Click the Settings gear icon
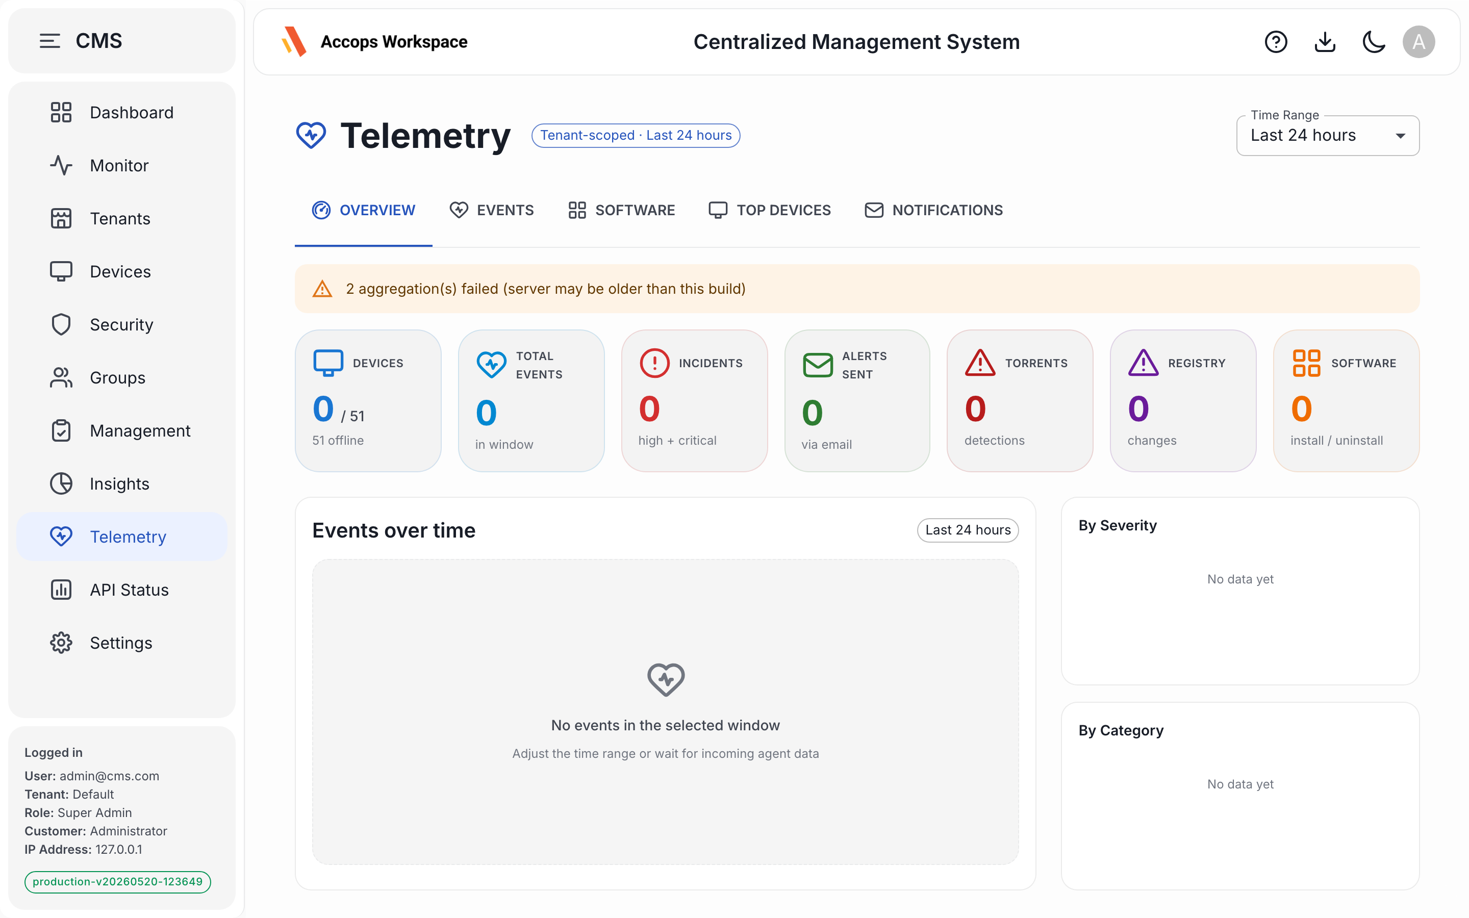The width and height of the screenshot is (1469, 918). tap(61, 643)
